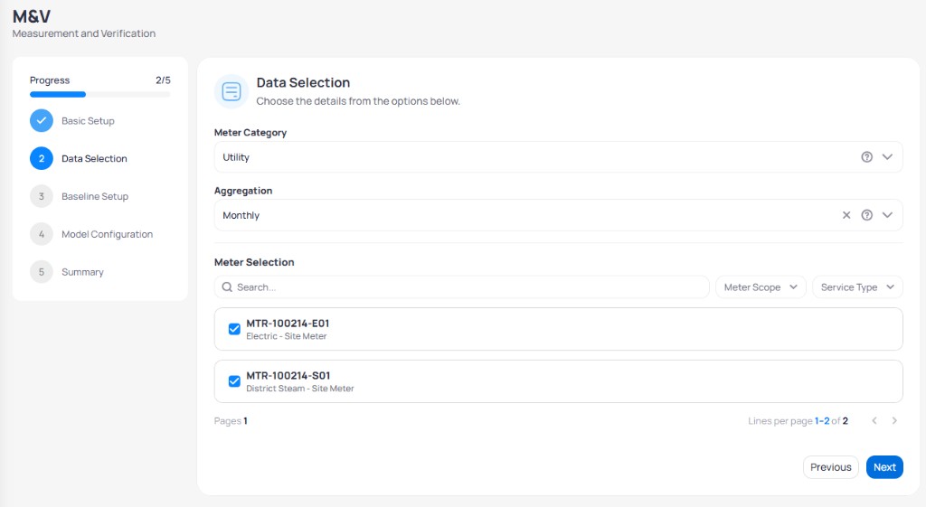Click the search magnifier icon

click(227, 286)
